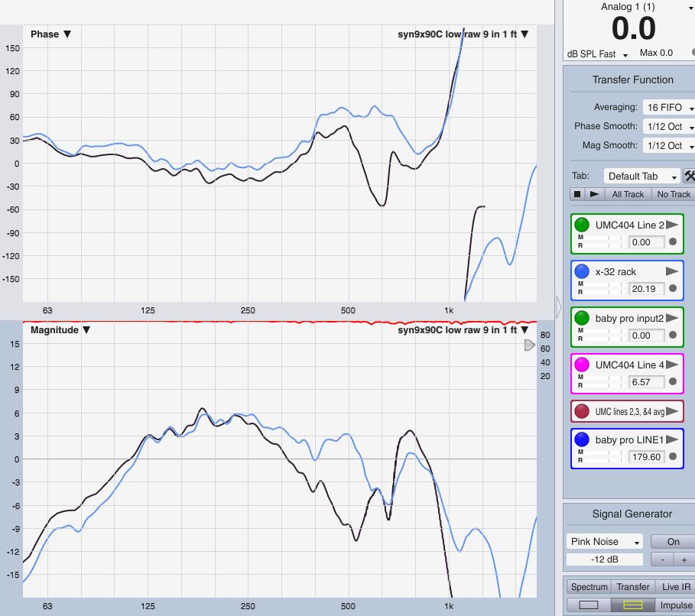695x616 pixels.
Task: Switch to Spectrum mode
Action: tap(589, 587)
